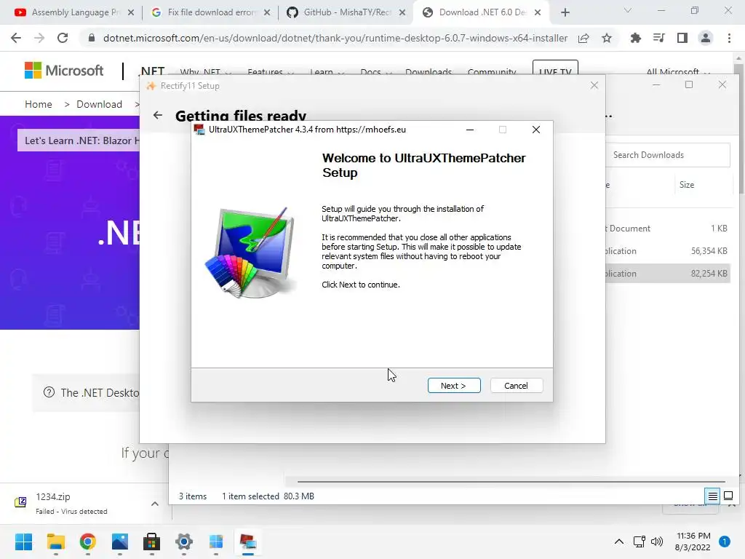
Task: Expand options for 1234.zip download
Action: [x=155, y=504]
